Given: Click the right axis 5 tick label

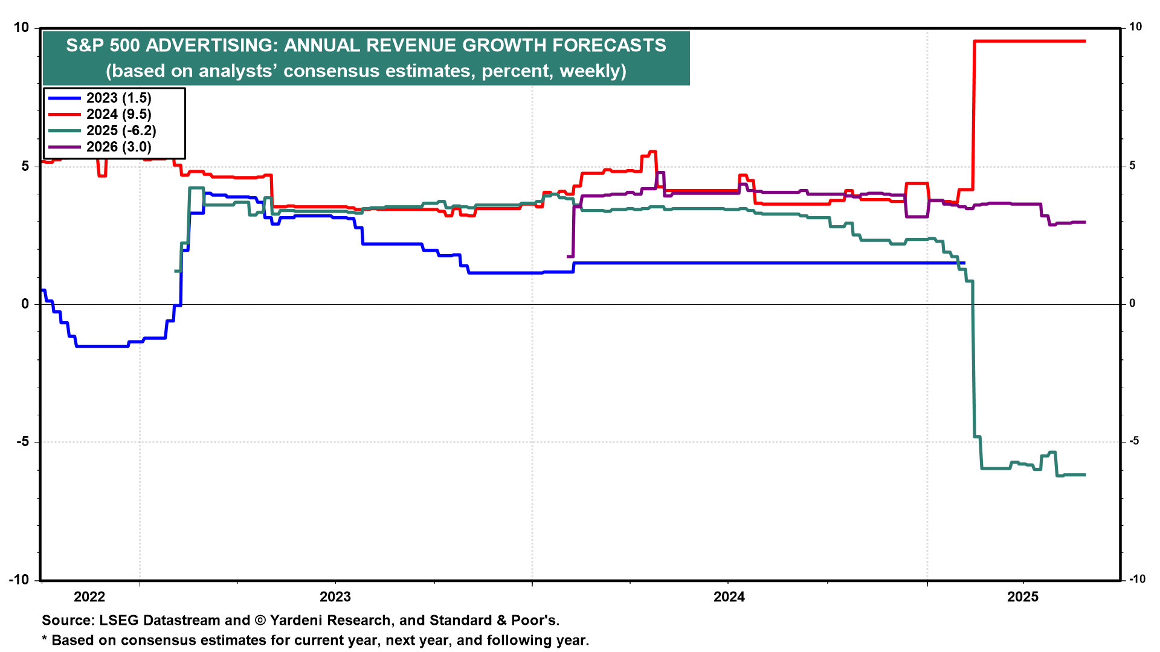Looking at the screenshot, I should (1133, 166).
